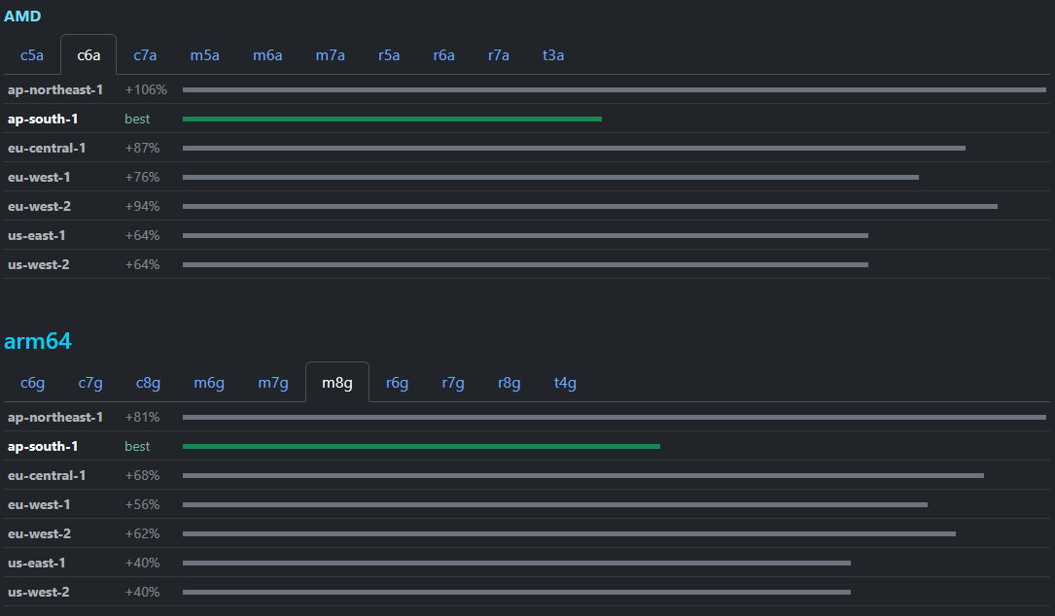The width and height of the screenshot is (1055, 616).
Task: Select the m7a tab
Action: (x=330, y=55)
